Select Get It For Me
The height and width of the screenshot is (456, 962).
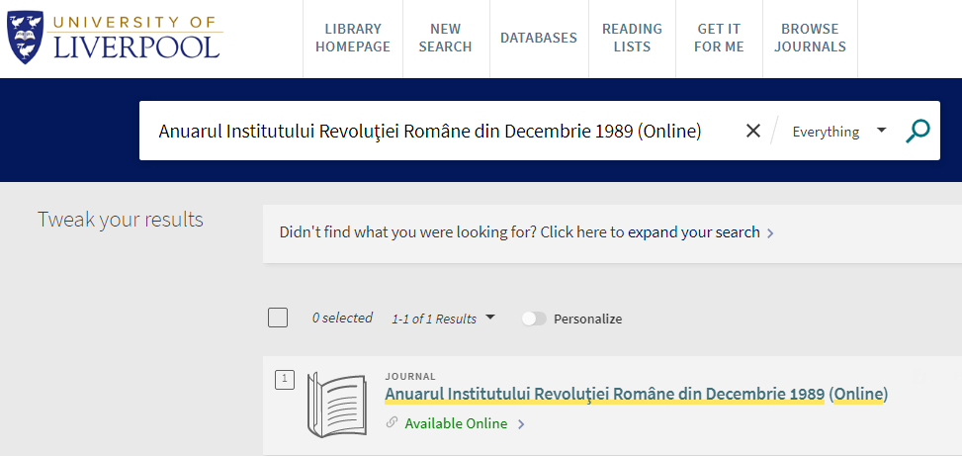coord(719,38)
